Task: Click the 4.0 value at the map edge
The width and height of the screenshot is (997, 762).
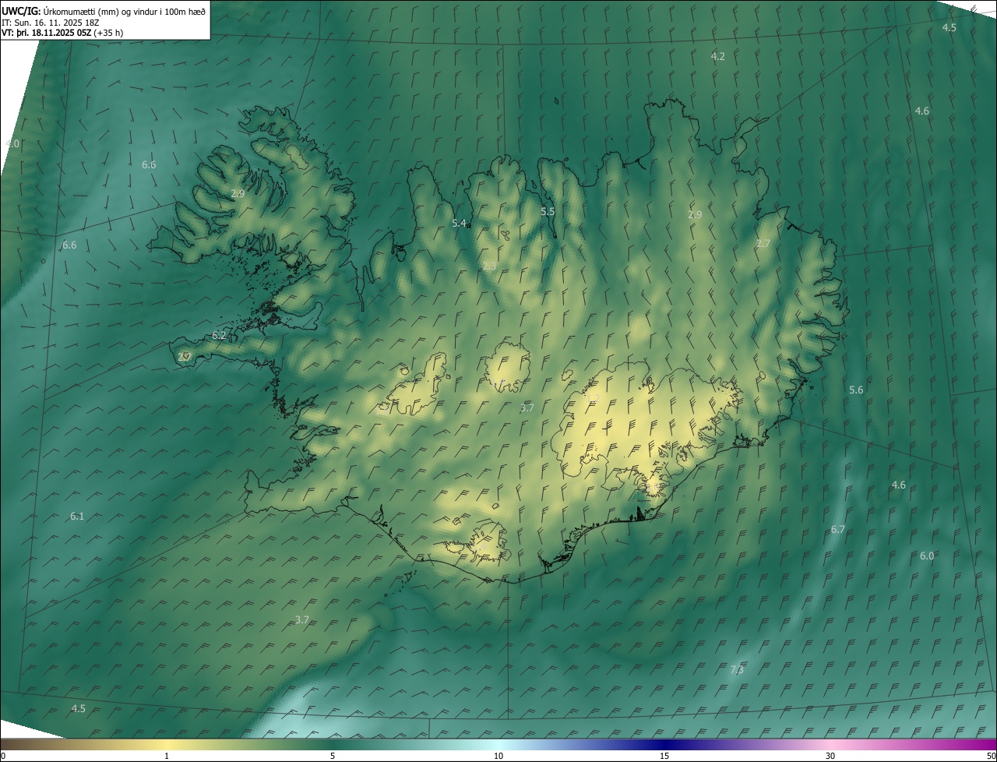Action: coord(12,144)
